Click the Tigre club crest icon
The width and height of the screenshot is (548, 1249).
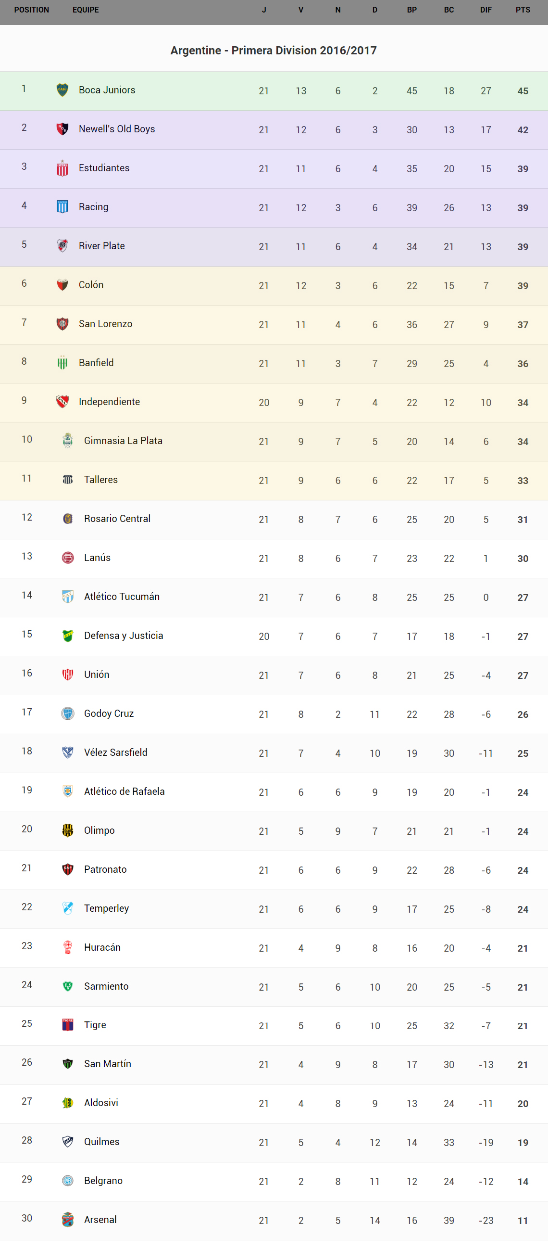coord(68,1025)
